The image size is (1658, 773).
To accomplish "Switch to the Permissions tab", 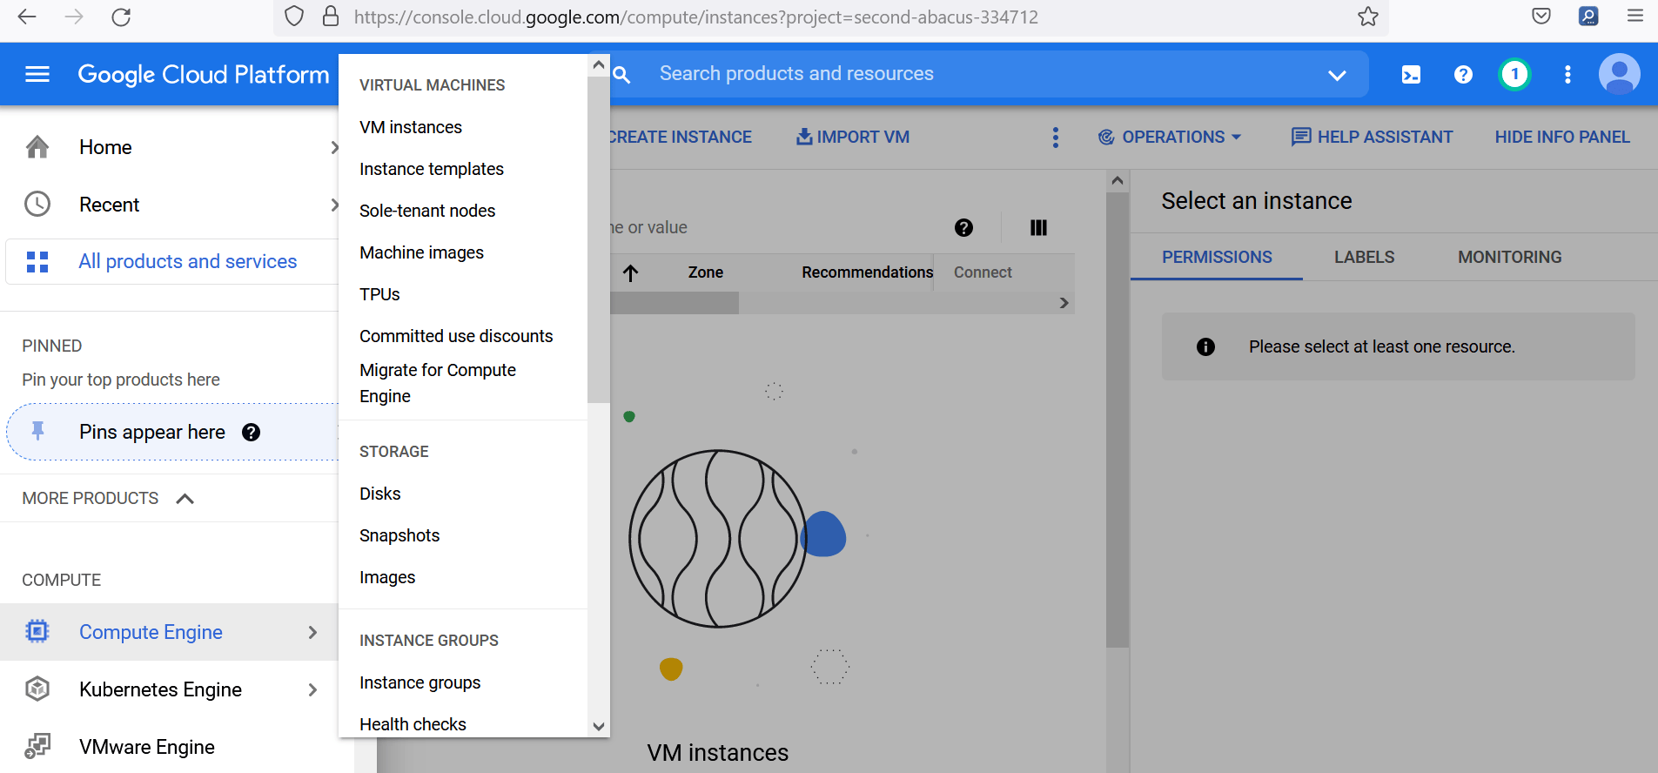I will coord(1217,257).
